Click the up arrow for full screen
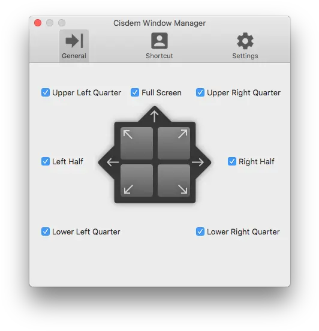Screen dimensions: 319x331 coord(155,116)
